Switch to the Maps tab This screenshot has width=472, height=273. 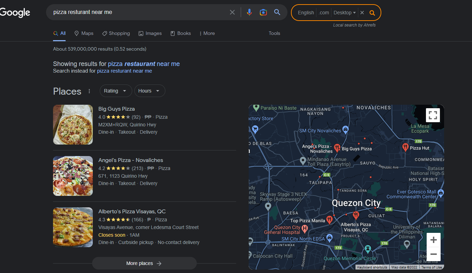[x=84, y=33]
